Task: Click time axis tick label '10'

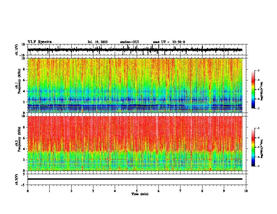Action: (246, 191)
